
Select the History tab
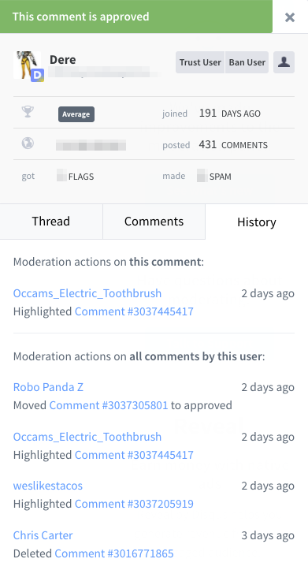point(257,222)
